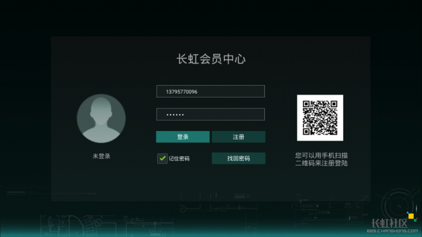Click the password input field
Screen dimensions: 422x237
click(x=210, y=114)
